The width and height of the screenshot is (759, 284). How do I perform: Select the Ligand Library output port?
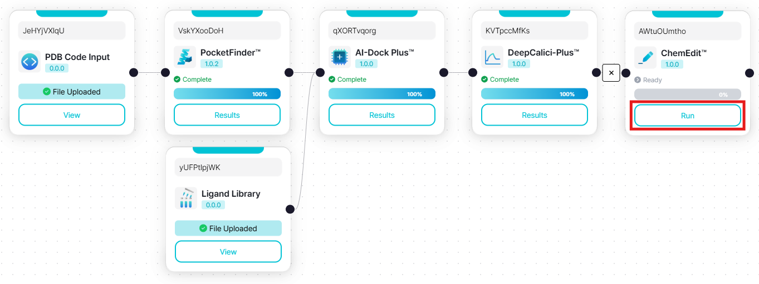point(290,209)
